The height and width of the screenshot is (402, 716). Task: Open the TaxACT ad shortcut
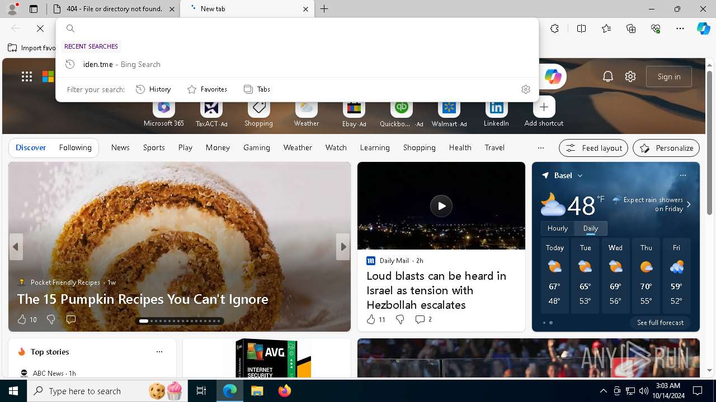tap(211, 113)
